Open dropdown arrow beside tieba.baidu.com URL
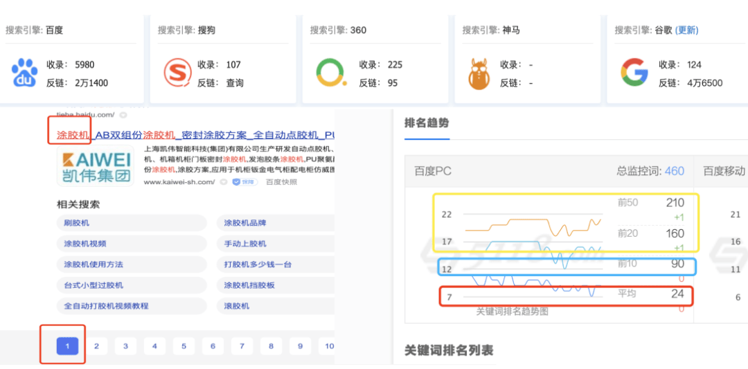Viewport: 748px width, 369px height. (x=123, y=115)
